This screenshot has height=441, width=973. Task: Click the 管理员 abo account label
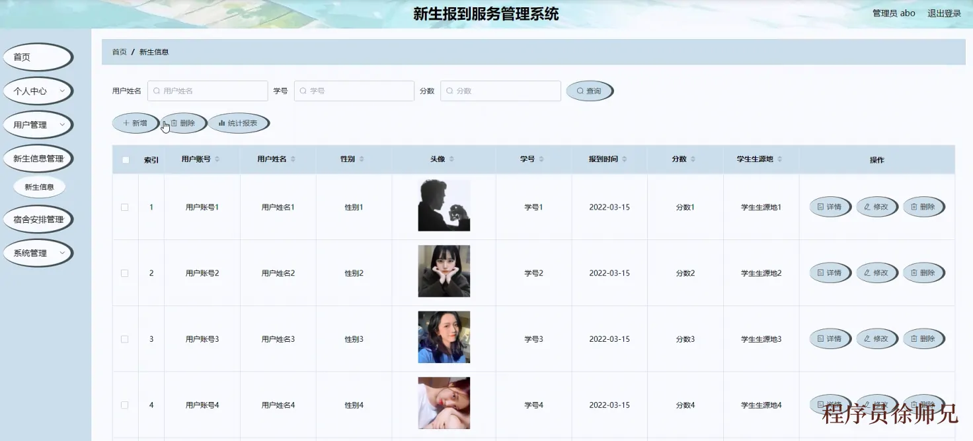click(x=894, y=13)
